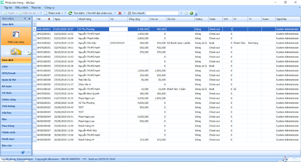Viewport: 301px width, 162px height.
Task: Open the Thêm mới dropdown arrow
Action: point(61,13)
